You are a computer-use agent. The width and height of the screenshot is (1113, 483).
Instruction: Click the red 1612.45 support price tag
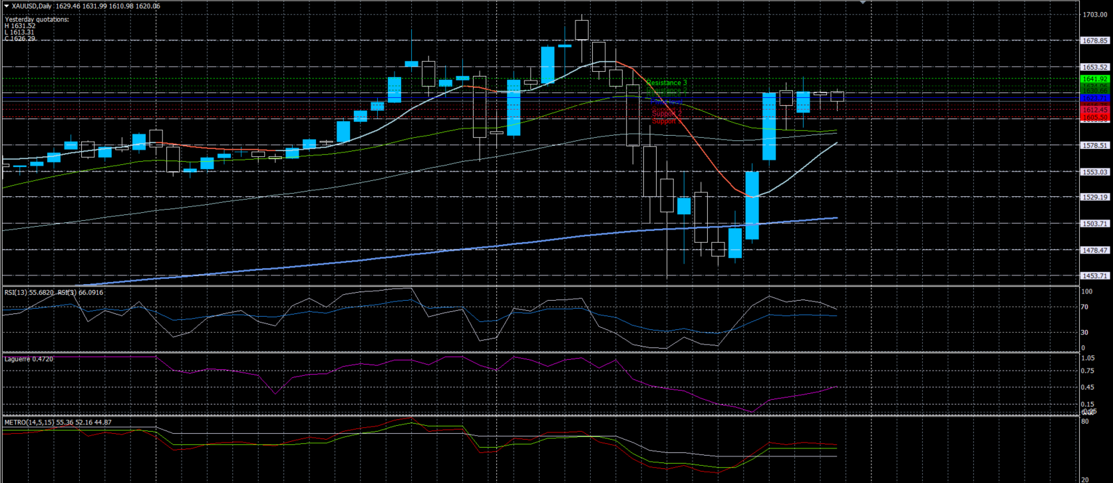coord(1095,110)
